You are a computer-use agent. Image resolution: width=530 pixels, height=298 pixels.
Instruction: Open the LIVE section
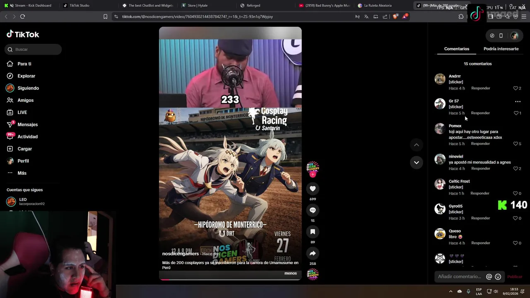pyautogui.click(x=22, y=112)
